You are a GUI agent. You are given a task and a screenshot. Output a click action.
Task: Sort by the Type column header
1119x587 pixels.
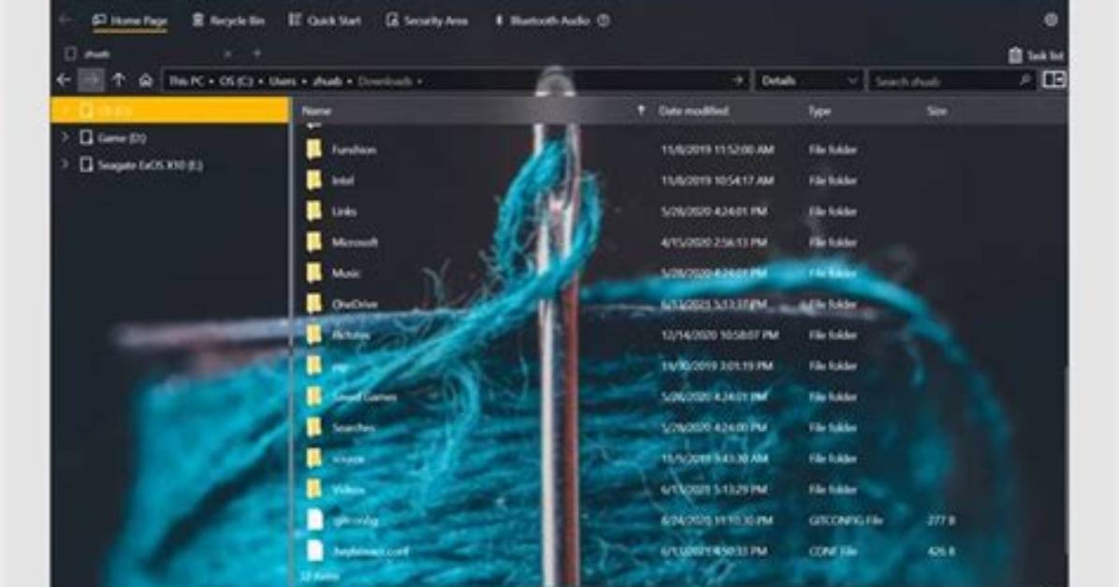click(x=820, y=110)
